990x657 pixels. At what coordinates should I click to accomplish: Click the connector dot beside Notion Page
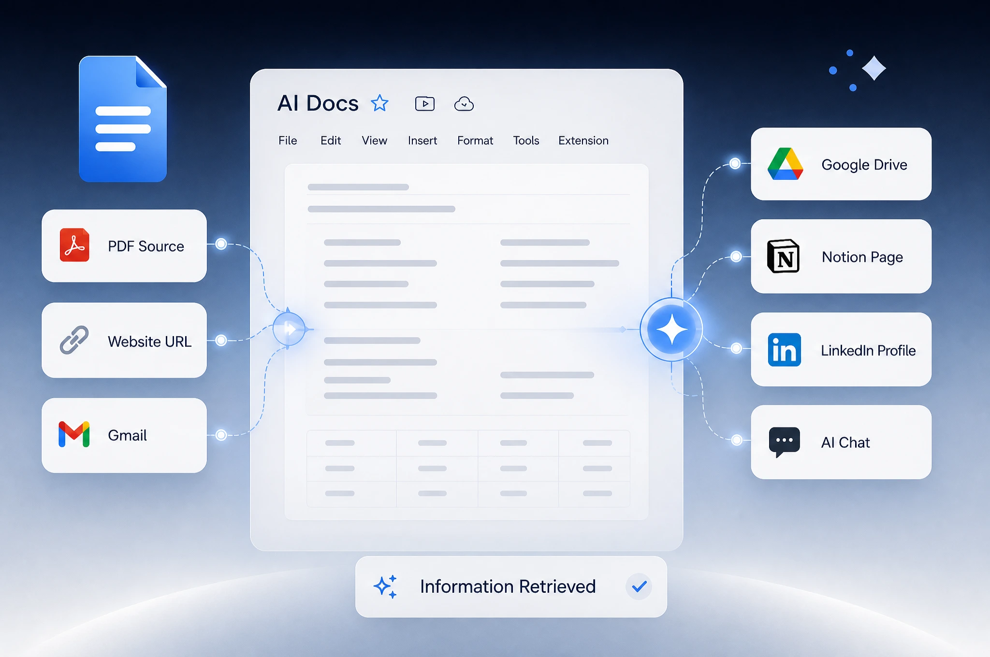point(736,256)
